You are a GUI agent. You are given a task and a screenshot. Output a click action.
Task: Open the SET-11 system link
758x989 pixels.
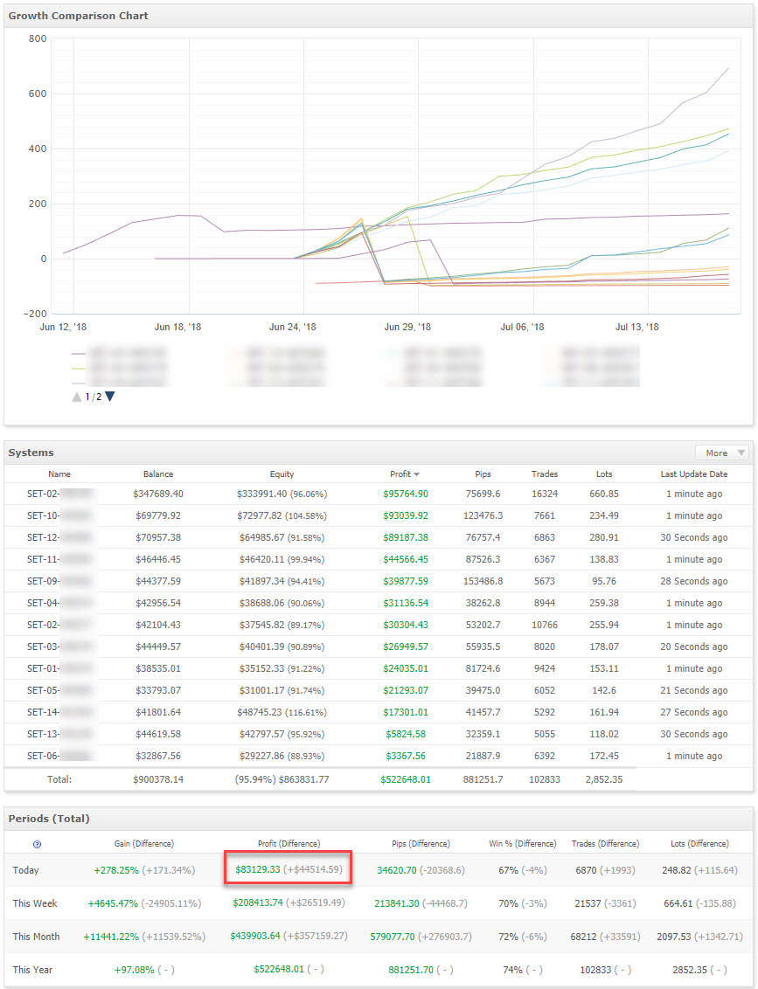tap(60, 559)
